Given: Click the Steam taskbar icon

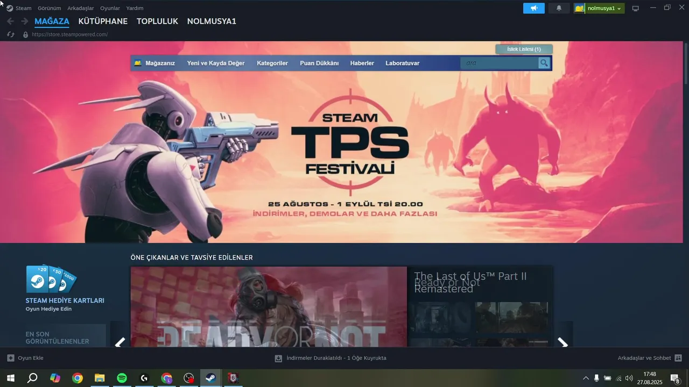Looking at the screenshot, I should click(211, 378).
